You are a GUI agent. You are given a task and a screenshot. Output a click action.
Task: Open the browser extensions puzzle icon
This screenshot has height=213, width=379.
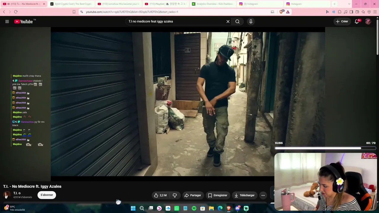click(340, 12)
